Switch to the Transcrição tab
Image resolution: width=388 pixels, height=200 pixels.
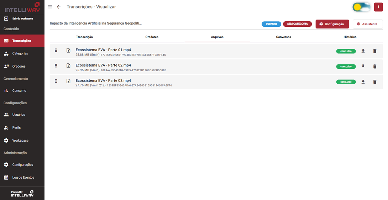[x=84, y=37]
